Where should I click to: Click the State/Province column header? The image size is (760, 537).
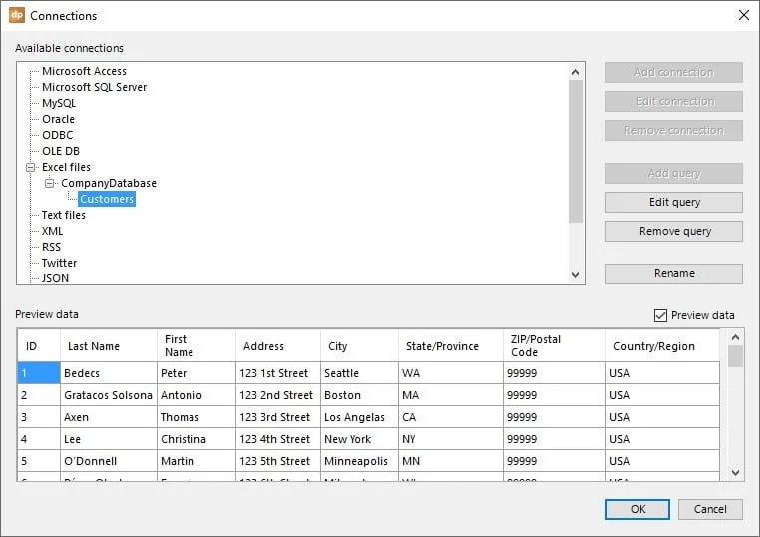(x=451, y=346)
